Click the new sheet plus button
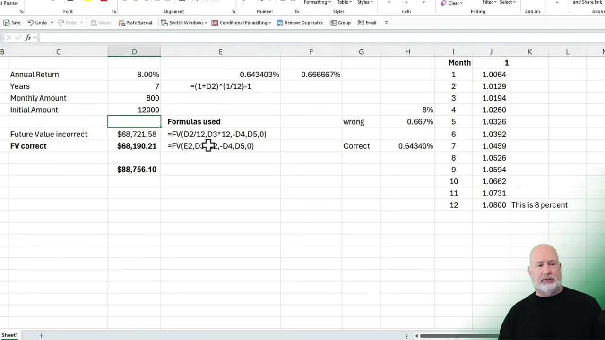This screenshot has height=340, width=605. pos(41,335)
